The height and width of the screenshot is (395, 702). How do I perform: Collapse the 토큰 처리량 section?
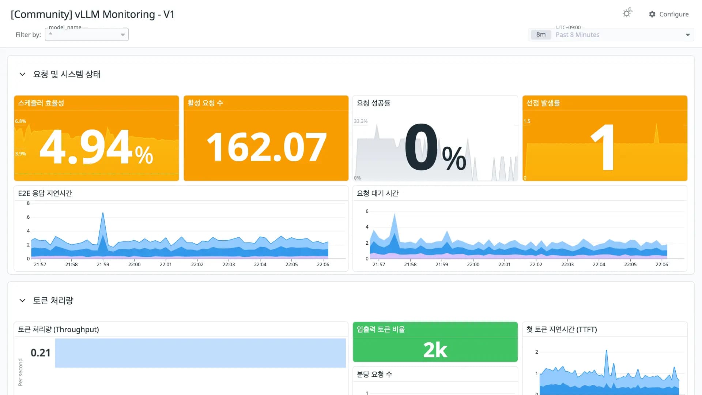22,301
